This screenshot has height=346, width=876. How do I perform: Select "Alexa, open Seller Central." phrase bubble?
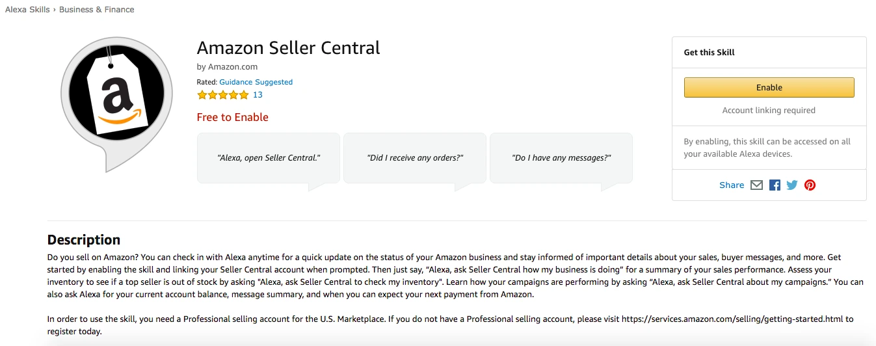click(x=269, y=158)
